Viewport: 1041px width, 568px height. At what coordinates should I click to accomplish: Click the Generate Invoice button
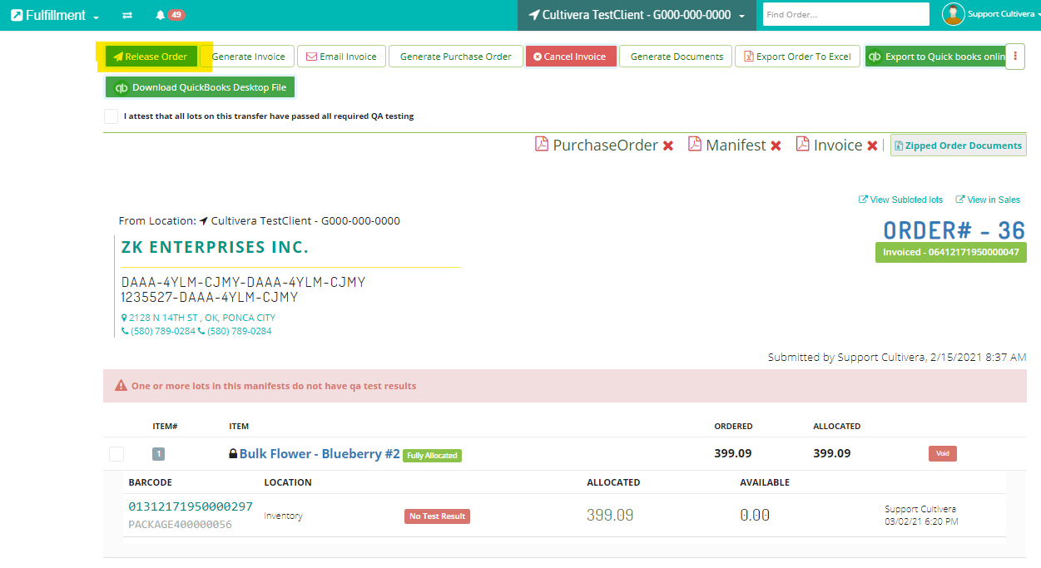248,57
